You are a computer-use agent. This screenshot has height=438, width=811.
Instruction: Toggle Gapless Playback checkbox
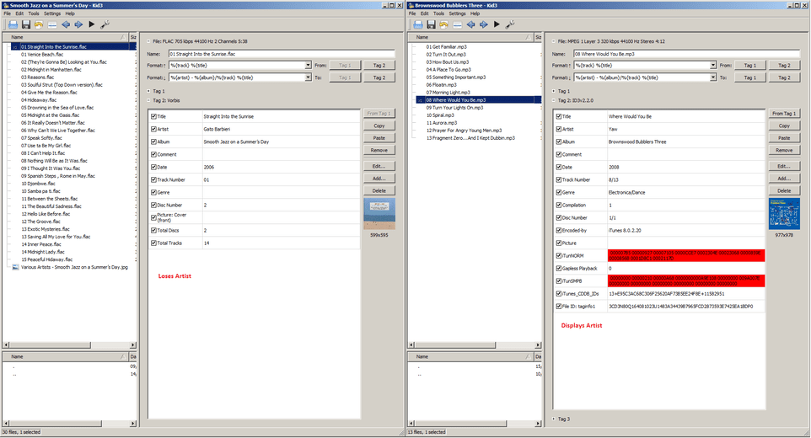click(559, 268)
